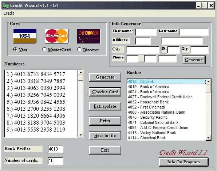This screenshot has width=217, height=171.
Task: Click the Info On Program button
Action: coord(184,162)
